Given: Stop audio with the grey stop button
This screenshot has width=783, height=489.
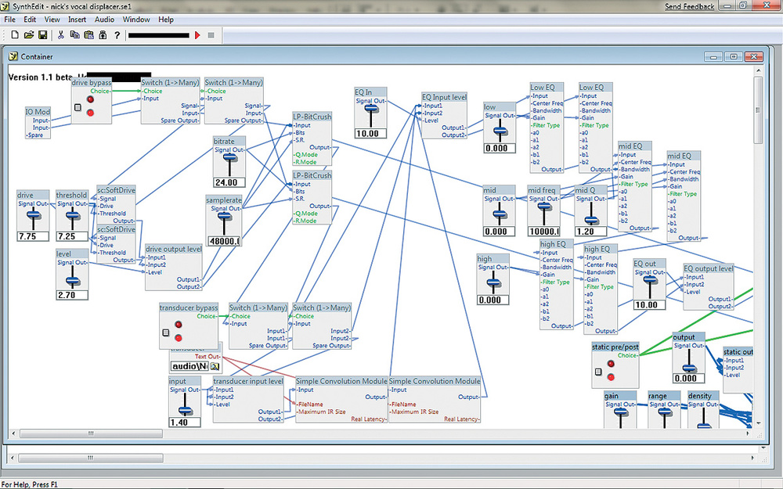Looking at the screenshot, I should click(211, 35).
